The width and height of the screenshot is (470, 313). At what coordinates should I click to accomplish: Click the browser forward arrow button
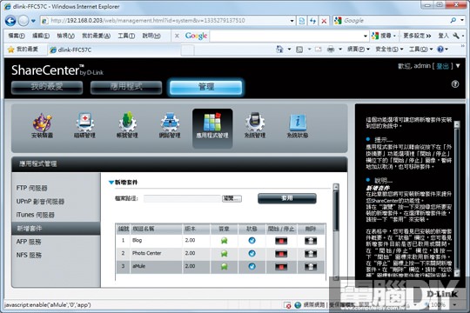(x=23, y=21)
